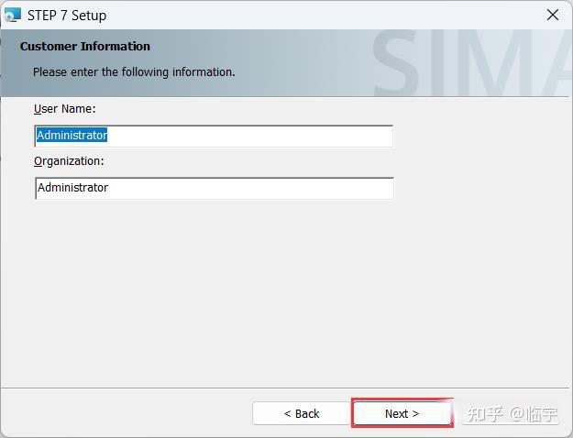Click empty title bar area beside title
The image size is (573, 438).
321,15
